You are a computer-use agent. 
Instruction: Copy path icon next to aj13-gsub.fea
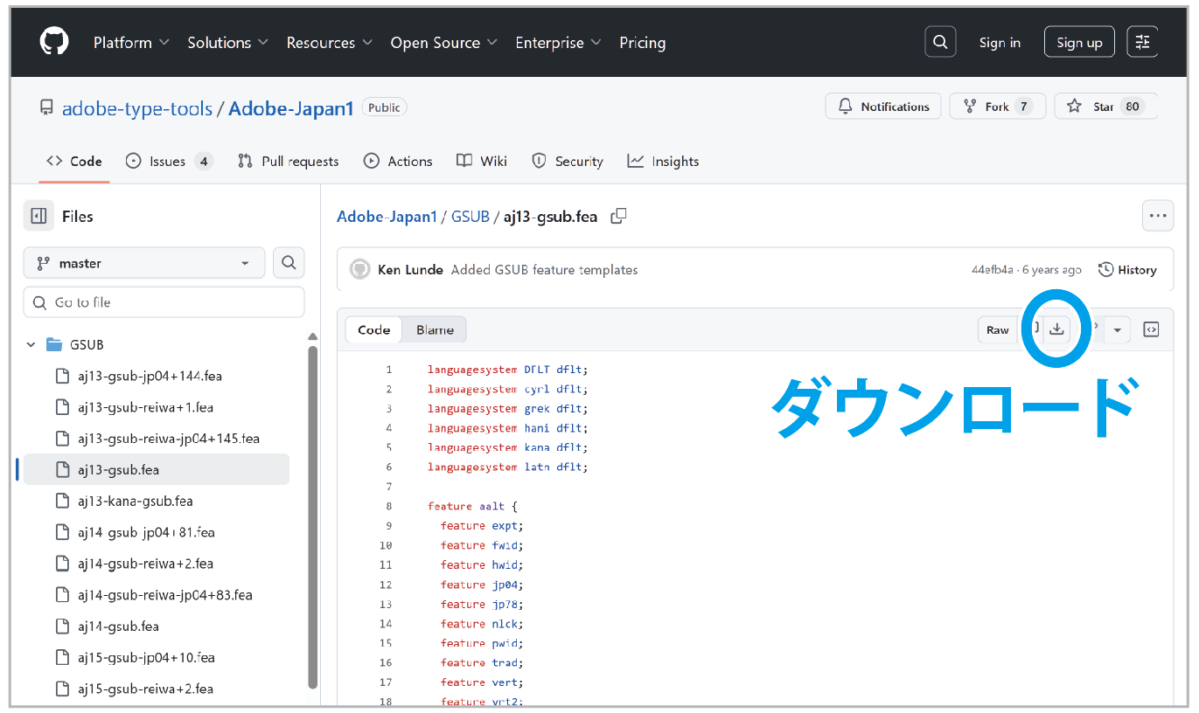point(618,216)
